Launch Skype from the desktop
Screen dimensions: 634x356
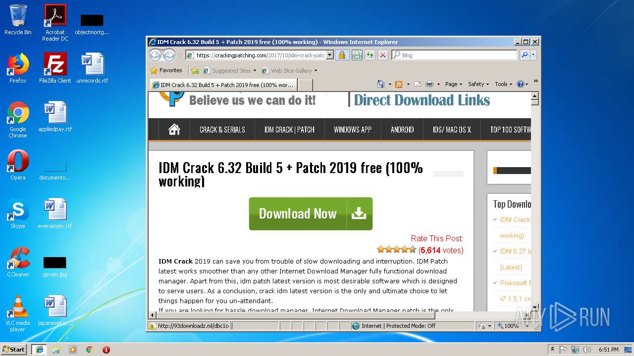18,214
